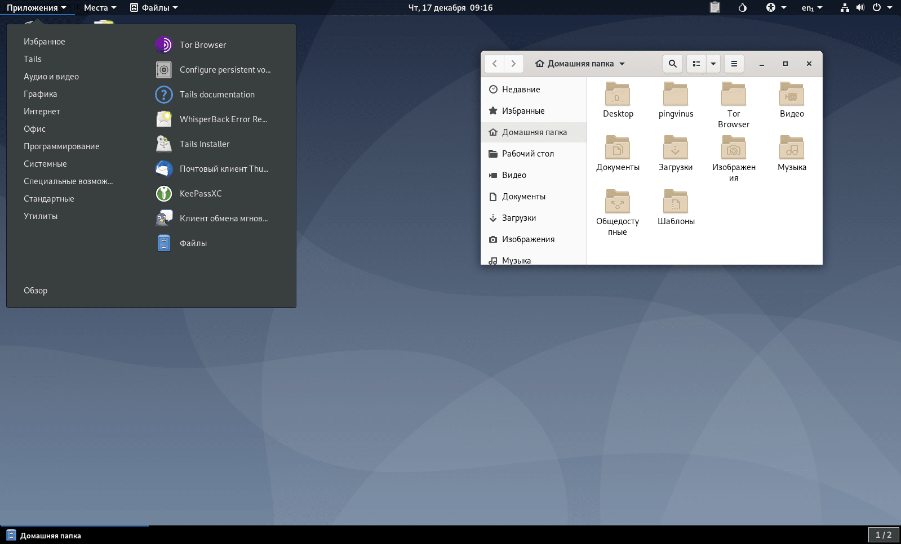Launch KeePassXC password manager icon

[163, 194]
